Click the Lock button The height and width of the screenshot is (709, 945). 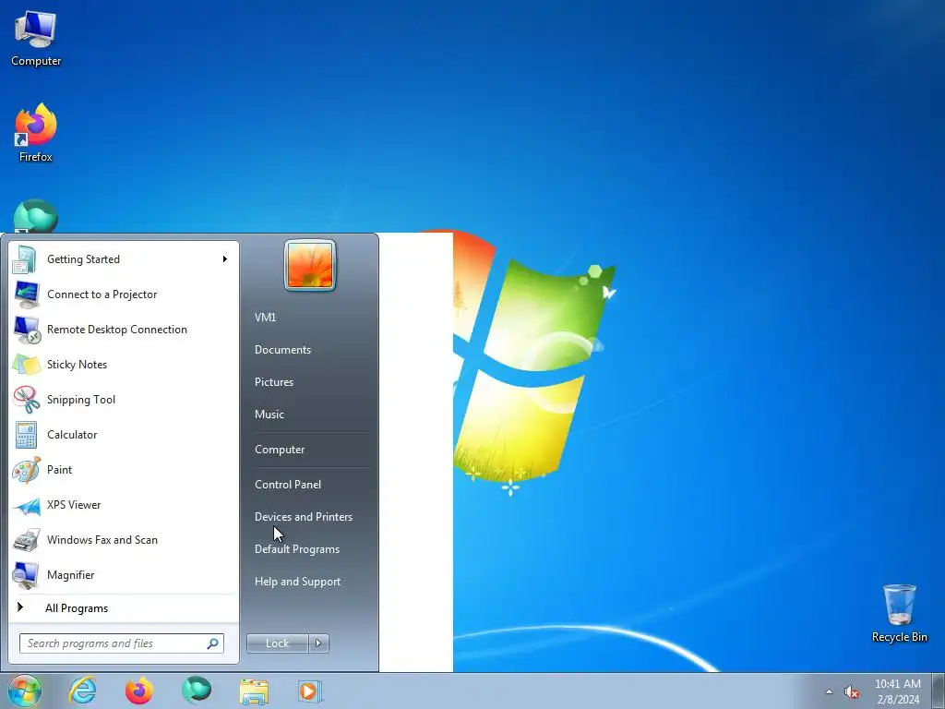(x=277, y=643)
